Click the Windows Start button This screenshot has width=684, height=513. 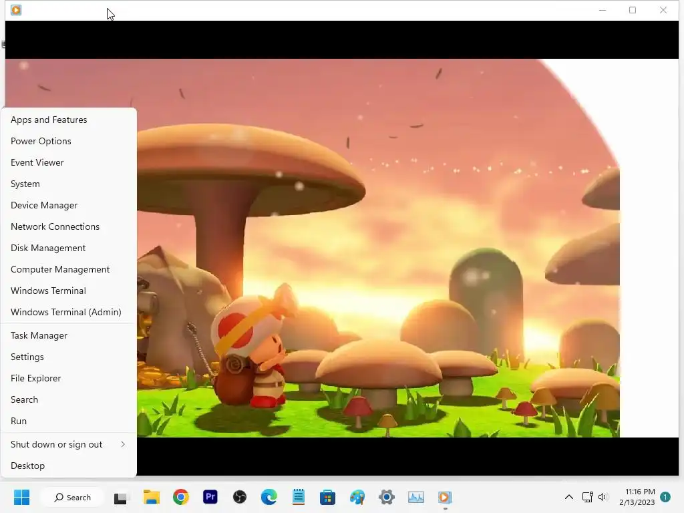pyautogui.click(x=21, y=497)
